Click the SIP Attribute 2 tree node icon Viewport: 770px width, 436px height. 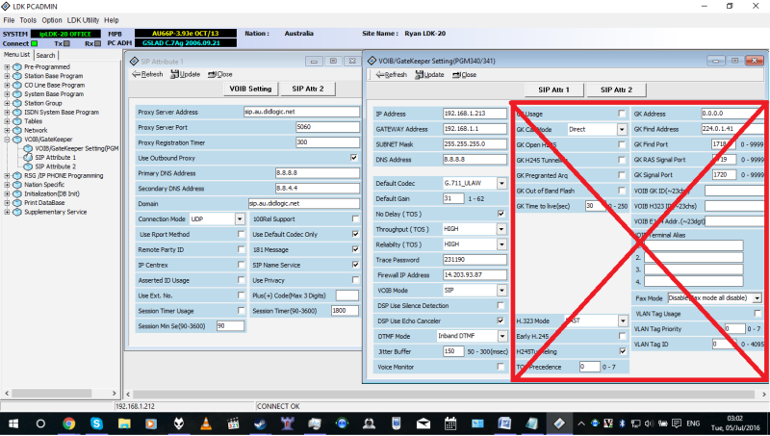pyautogui.click(x=28, y=167)
